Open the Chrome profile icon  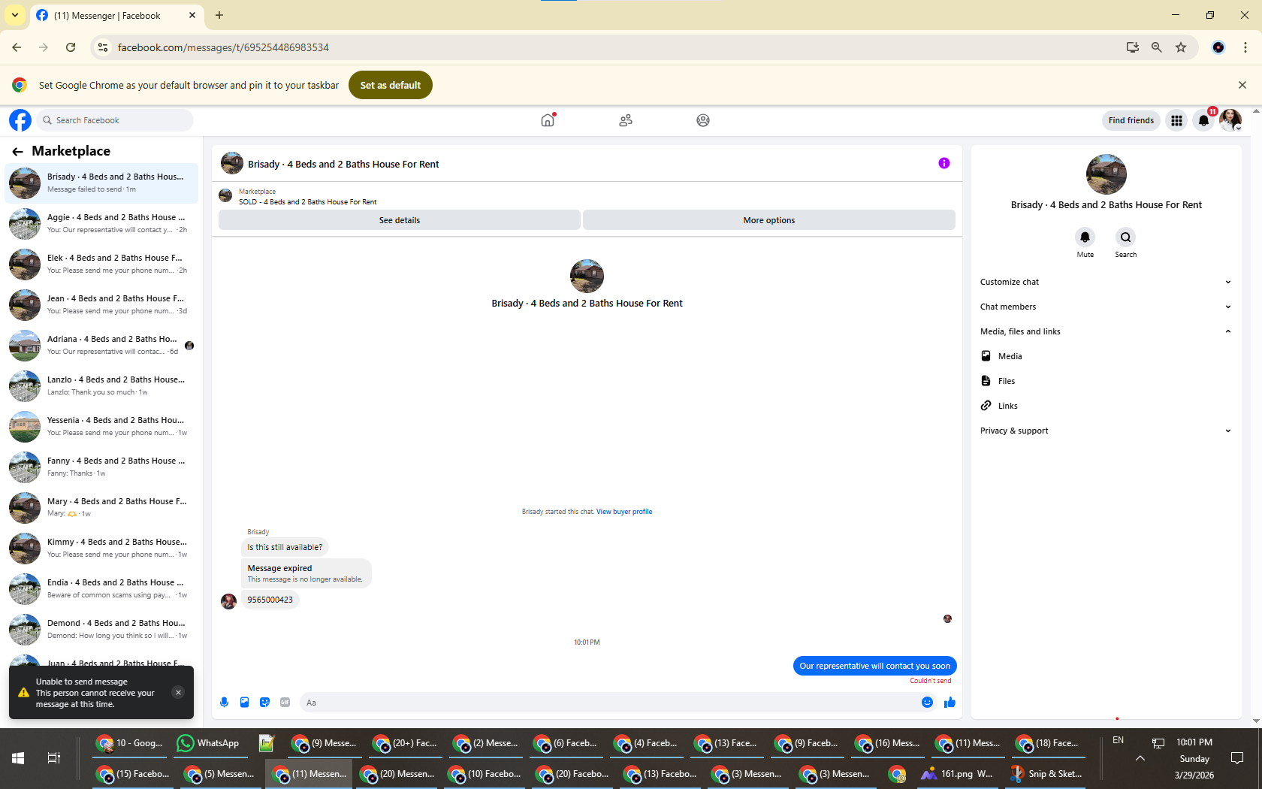click(x=1218, y=47)
